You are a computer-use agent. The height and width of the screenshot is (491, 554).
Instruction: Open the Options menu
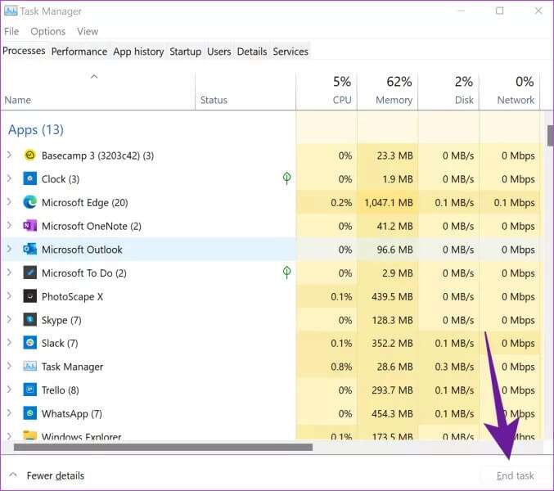pos(48,31)
